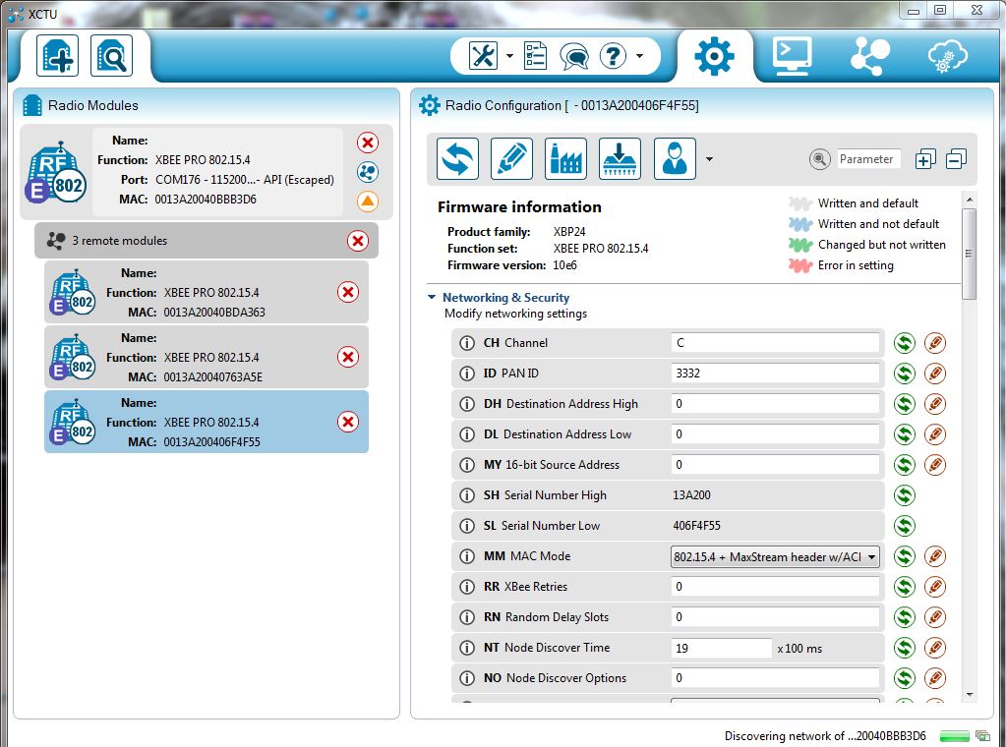Collapse all setting sections with minus icon
This screenshot has height=747, width=1006.
(x=956, y=159)
